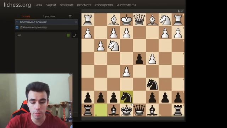Open the ИНСТРУМЕНТЫ menu
Image resolution: width=227 pixels, height=128 pixels.
pyautogui.click(x=126, y=5)
